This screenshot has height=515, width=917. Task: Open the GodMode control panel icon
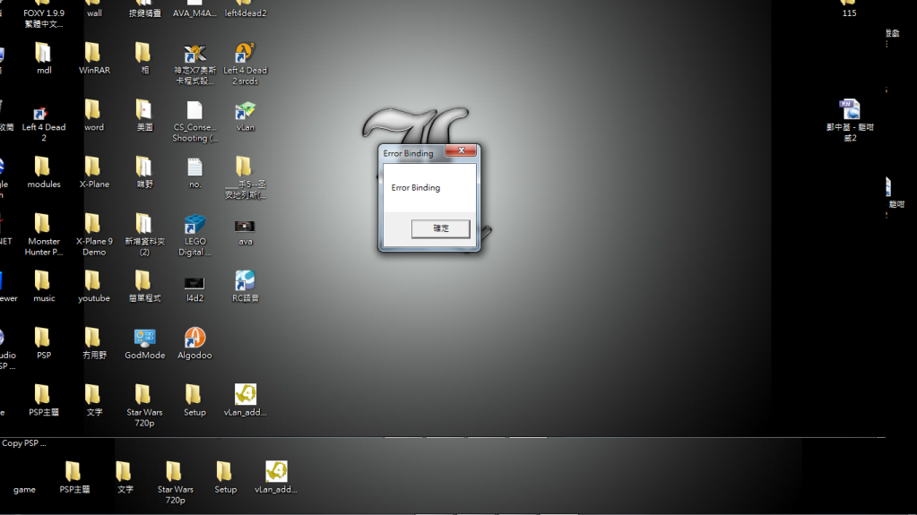click(144, 339)
